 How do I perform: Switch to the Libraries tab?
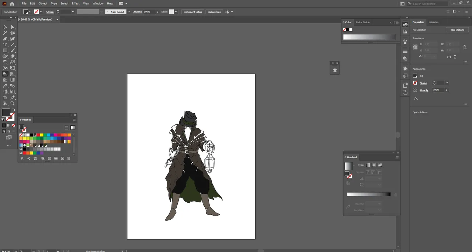[x=434, y=22]
